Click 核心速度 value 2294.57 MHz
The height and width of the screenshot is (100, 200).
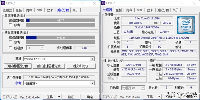tap(133, 65)
